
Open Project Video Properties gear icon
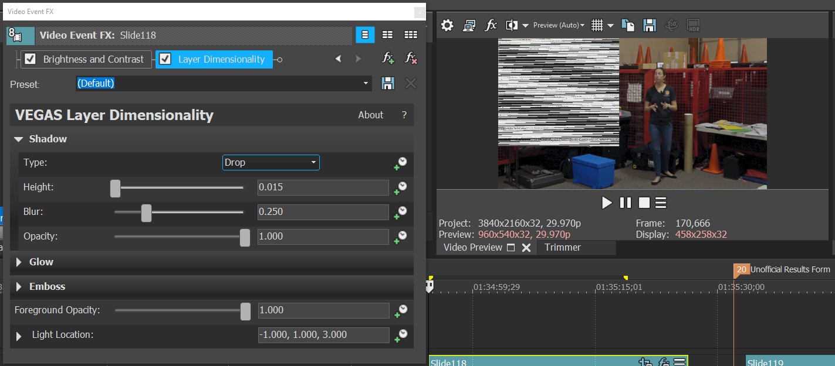tap(447, 25)
